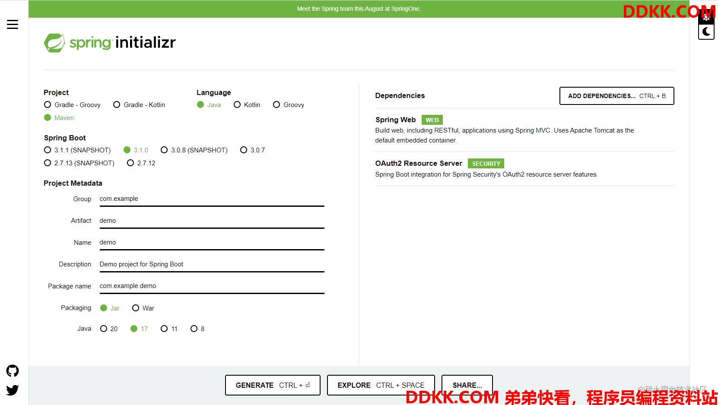718x405 pixels.
Task: Select Gradle - Kotlin project
Action: pos(139,105)
